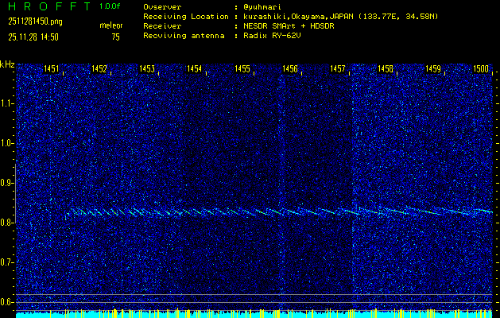The height and width of the screenshot is (318, 500).
Task: Select the 1455 time marker
Action: [x=242, y=69]
